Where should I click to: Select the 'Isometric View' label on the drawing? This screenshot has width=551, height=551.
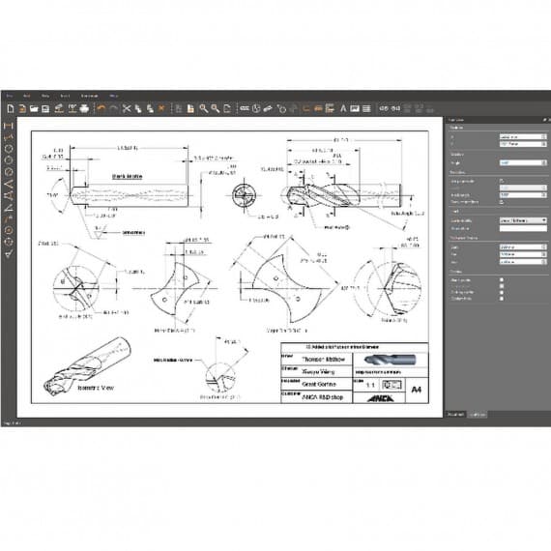(96, 388)
